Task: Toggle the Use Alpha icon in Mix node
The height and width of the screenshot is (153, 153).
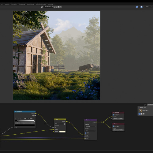Action: click(65, 124)
